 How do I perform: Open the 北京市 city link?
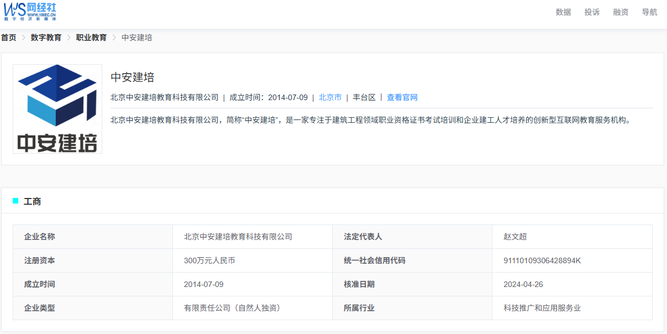coord(330,97)
